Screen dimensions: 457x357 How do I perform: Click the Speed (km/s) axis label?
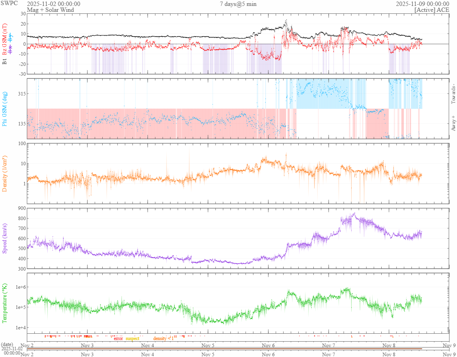point(5,238)
